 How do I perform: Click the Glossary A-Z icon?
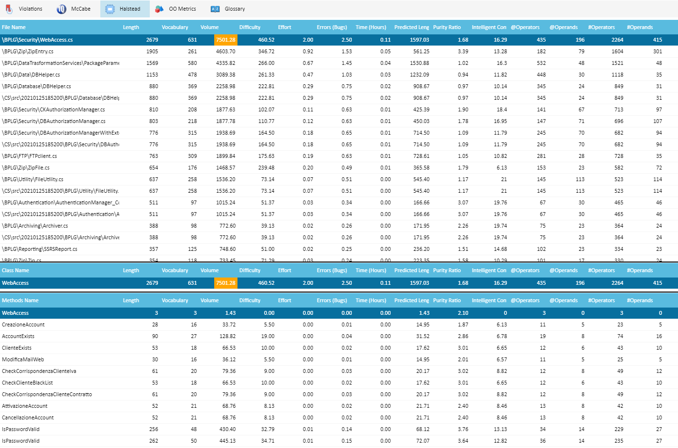click(215, 9)
